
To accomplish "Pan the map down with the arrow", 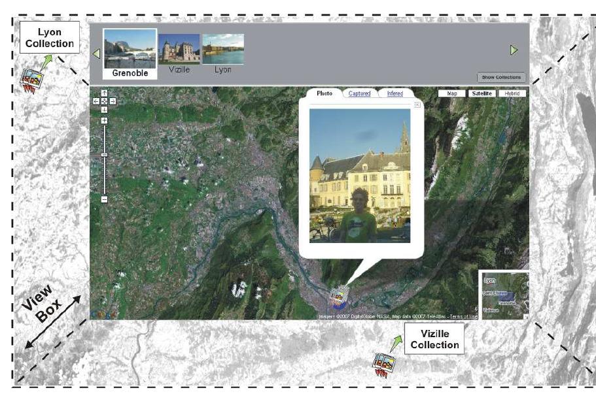I will pos(104,109).
